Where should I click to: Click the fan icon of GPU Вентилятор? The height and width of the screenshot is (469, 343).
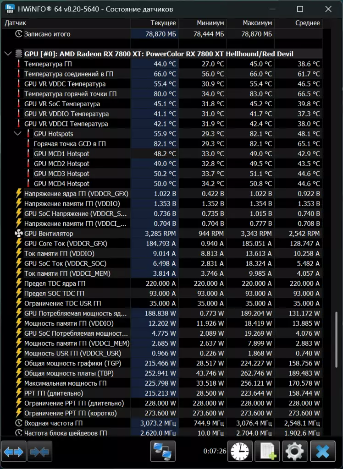pyautogui.click(x=19, y=234)
